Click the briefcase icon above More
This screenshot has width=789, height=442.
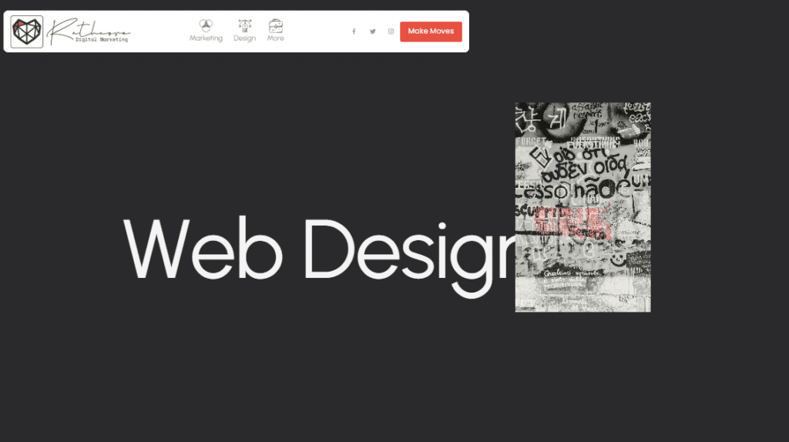(x=275, y=25)
